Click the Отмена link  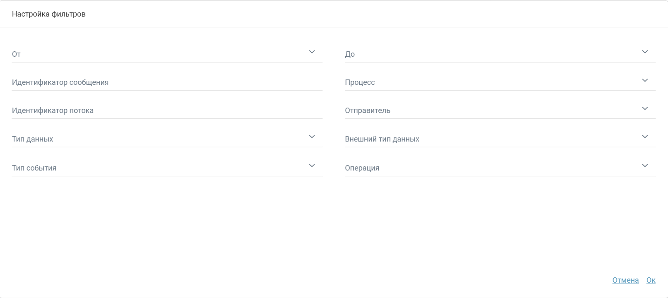tap(625, 280)
